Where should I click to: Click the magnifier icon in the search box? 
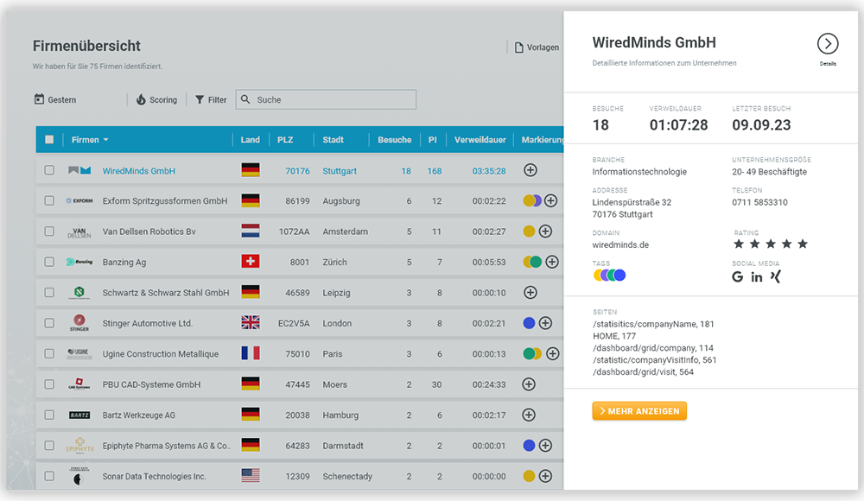245,99
